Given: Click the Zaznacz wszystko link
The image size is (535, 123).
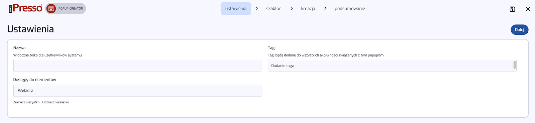Looking at the screenshot, I should 26,102.
